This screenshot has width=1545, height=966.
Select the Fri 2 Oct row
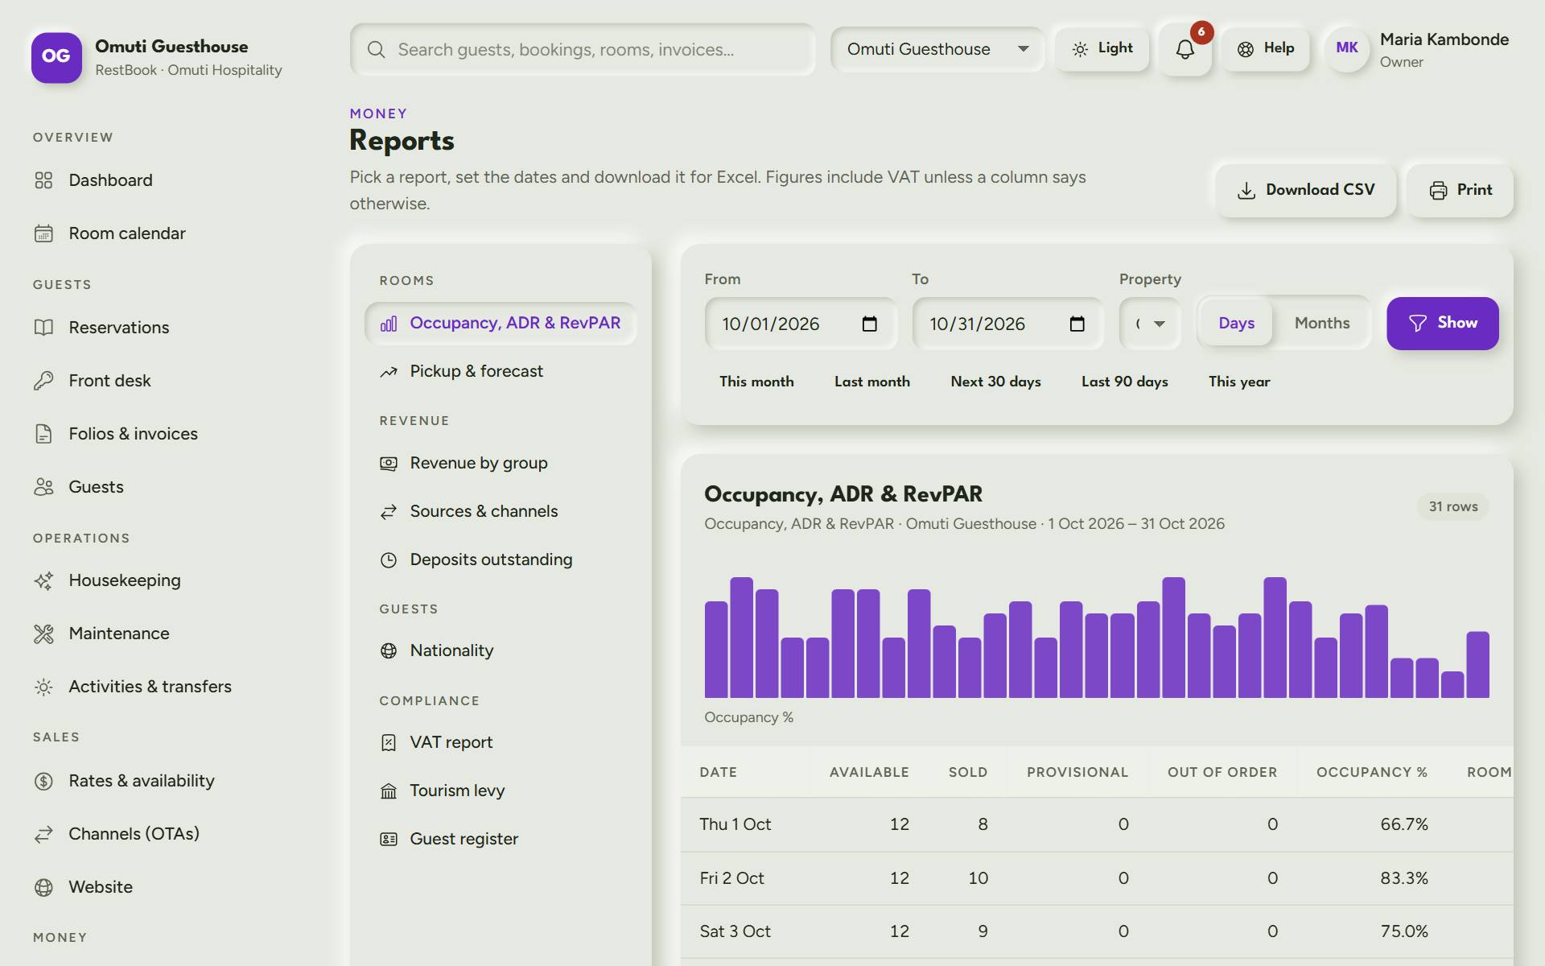click(x=1097, y=878)
